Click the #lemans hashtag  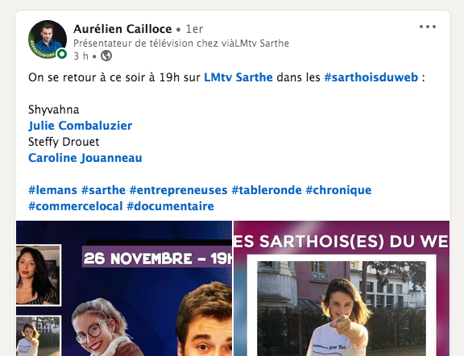52,190
